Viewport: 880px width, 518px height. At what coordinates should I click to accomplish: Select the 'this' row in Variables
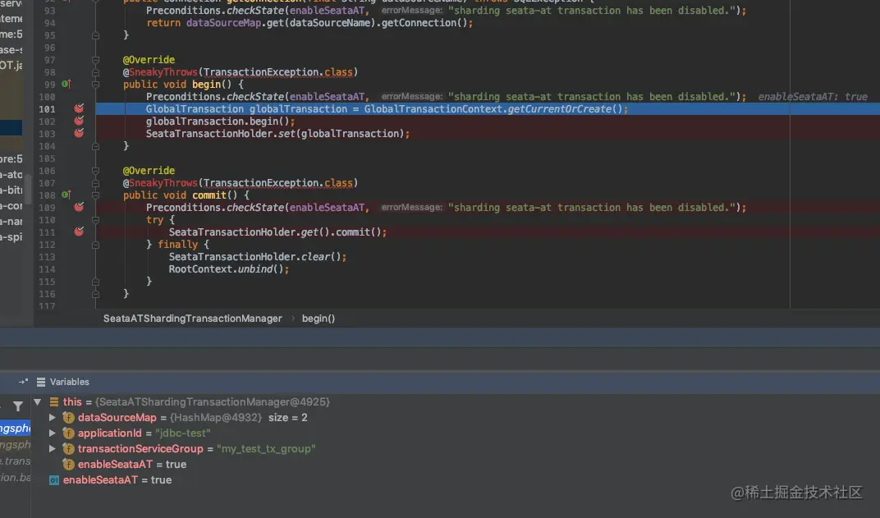click(x=455, y=401)
